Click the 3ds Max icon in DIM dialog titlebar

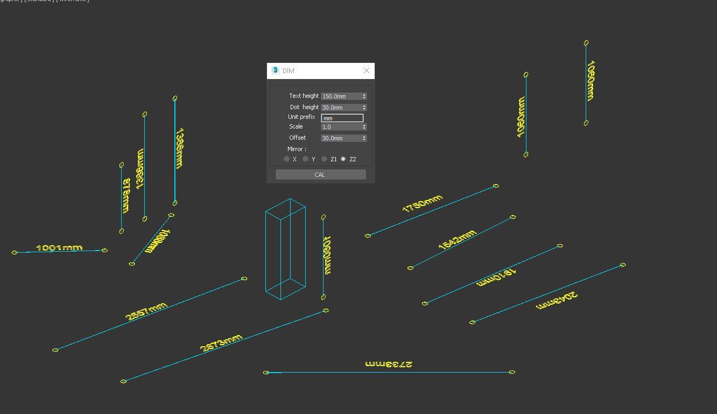276,70
